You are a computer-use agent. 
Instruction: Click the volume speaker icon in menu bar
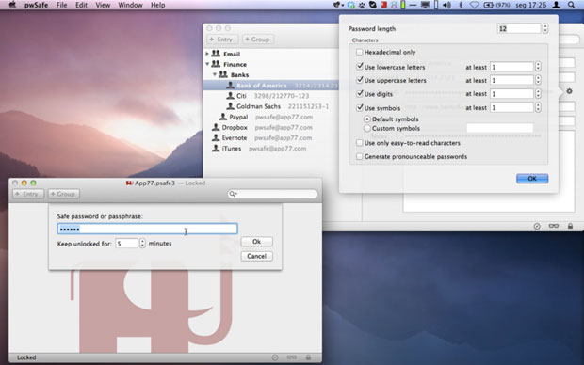click(x=446, y=5)
